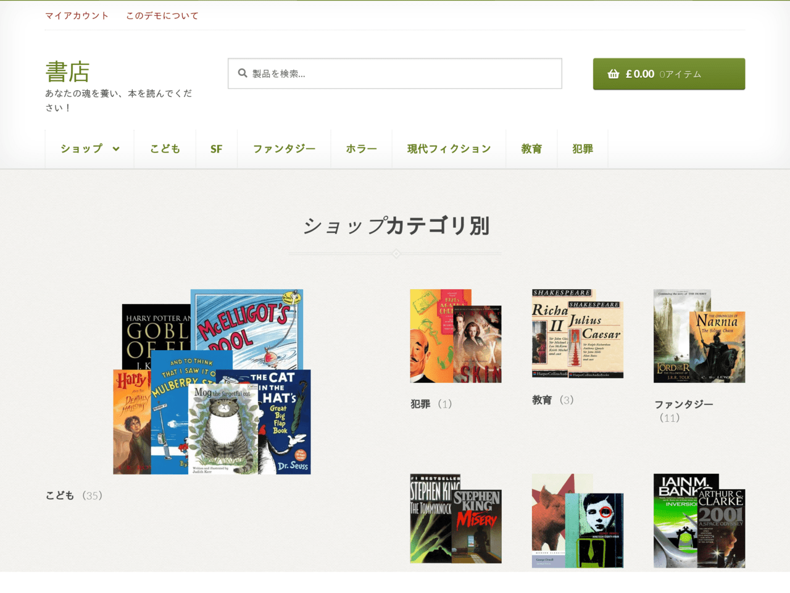Open the 犯罪 (1) category link
Image resolution: width=790 pixels, height=593 pixels.
point(431,404)
